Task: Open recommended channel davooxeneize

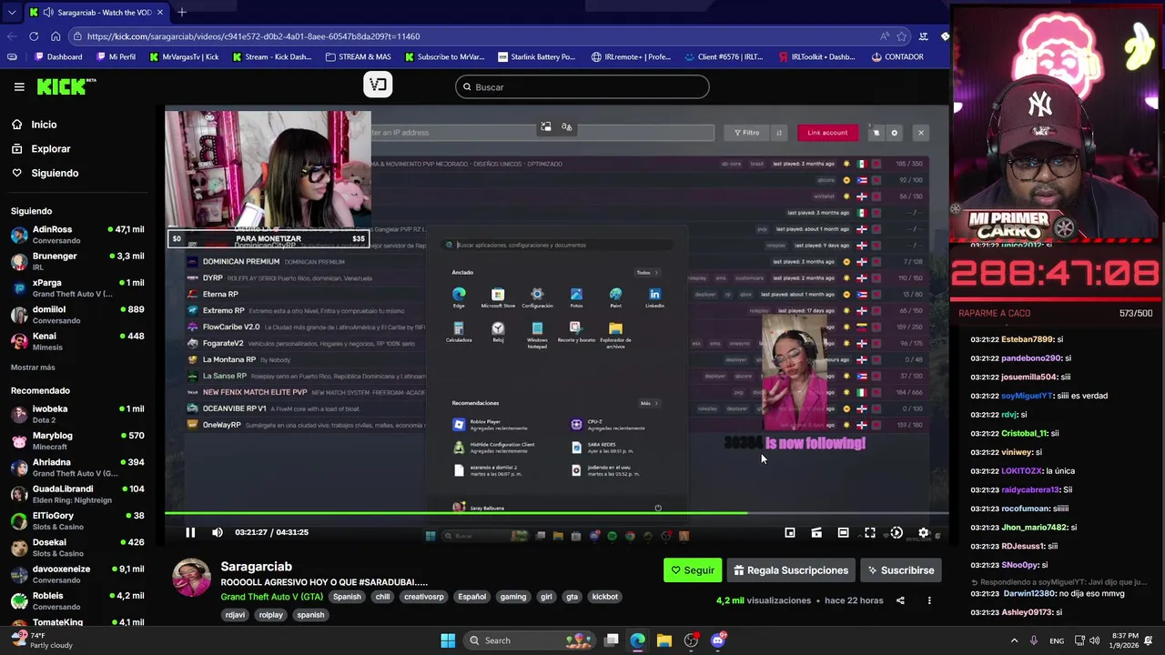Action: coord(77,574)
